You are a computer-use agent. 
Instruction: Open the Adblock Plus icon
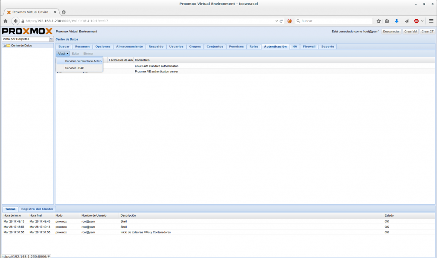[416, 21]
